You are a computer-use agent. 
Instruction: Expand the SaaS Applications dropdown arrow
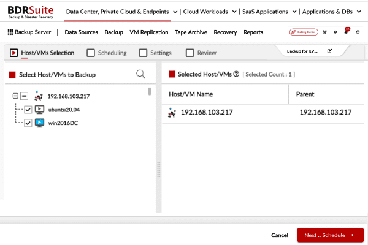click(x=294, y=12)
